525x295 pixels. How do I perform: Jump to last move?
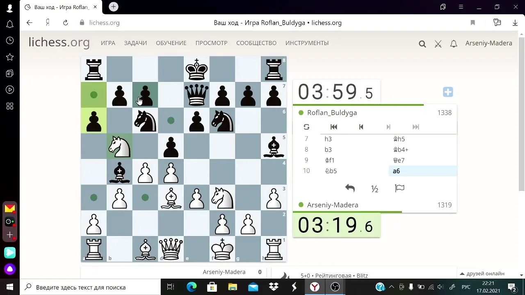[416, 127]
